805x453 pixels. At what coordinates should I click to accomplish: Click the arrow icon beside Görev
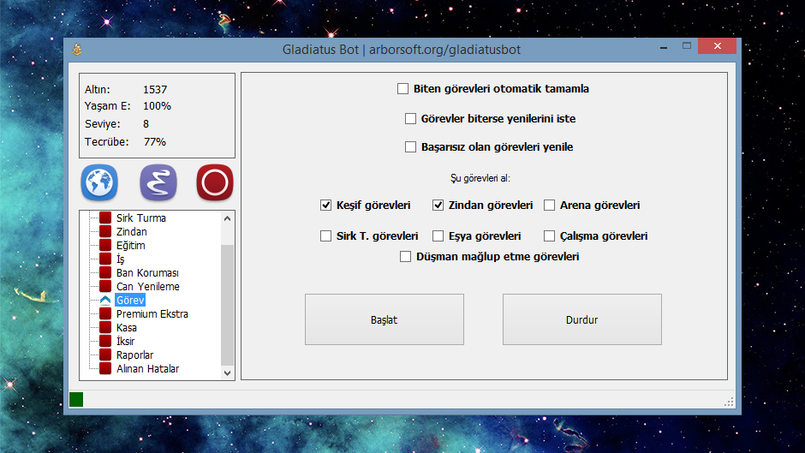pos(105,301)
